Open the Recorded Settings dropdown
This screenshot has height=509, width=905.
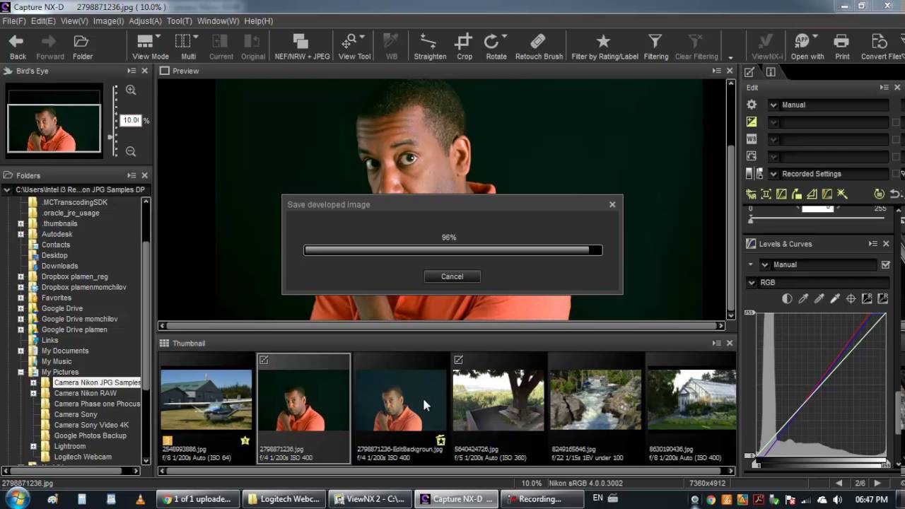pyautogui.click(x=773, y=174)
